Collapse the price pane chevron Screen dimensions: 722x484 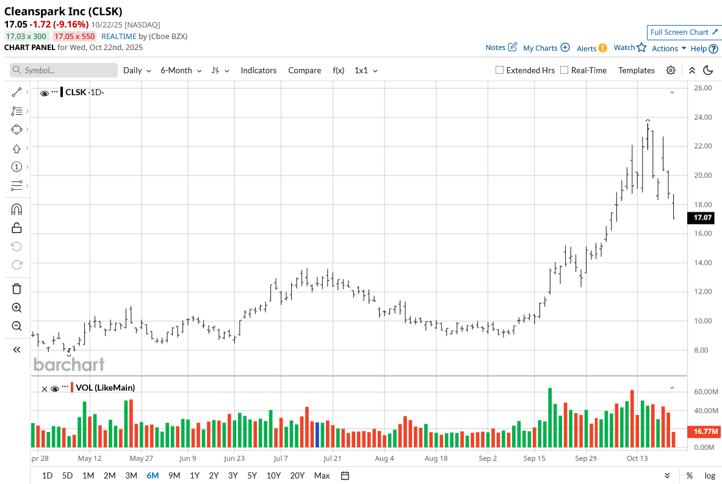click(x=673, y=93)
